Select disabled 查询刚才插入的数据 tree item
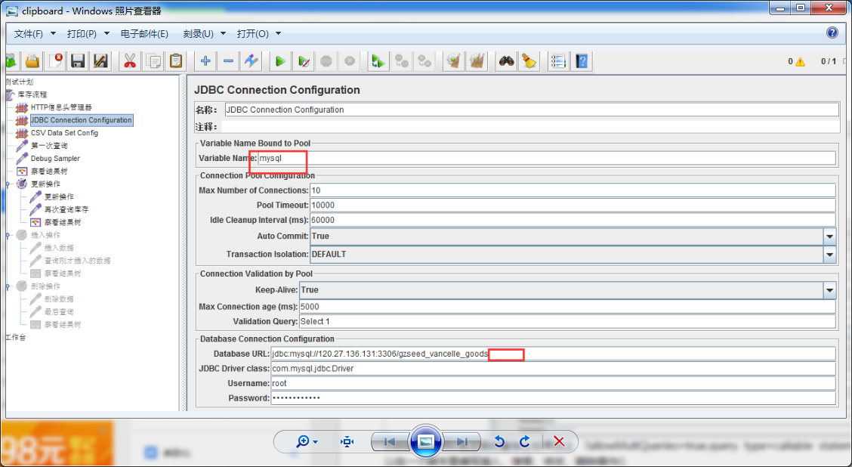The width and height of the screenshot is (852, 467). click(77, 261)
